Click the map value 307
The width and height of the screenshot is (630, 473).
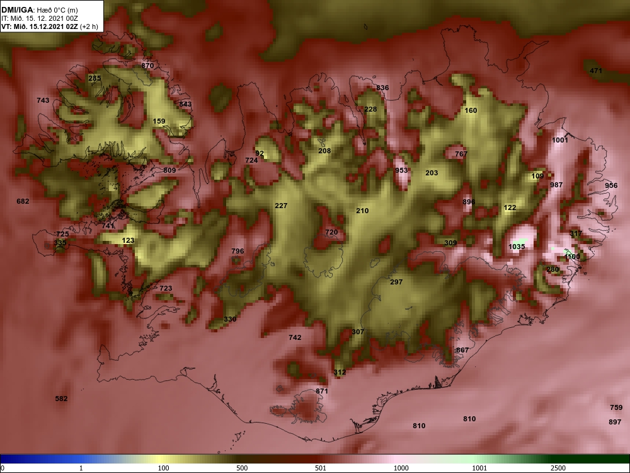[x=358, y=332]
